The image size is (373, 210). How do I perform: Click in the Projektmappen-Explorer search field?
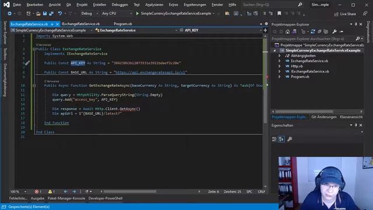314,38
